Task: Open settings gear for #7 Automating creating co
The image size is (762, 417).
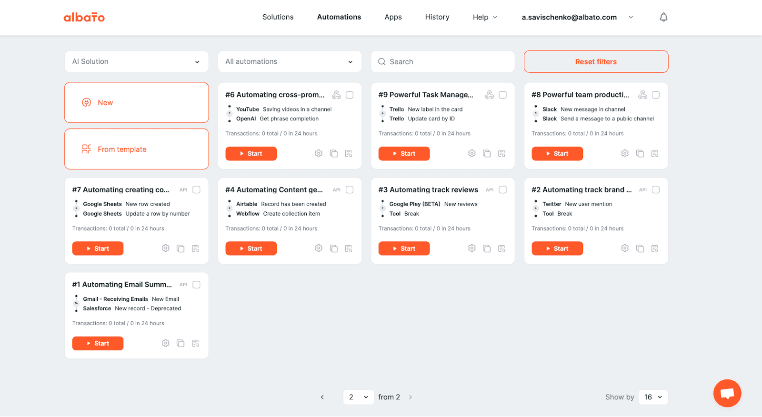Action: 165,248
